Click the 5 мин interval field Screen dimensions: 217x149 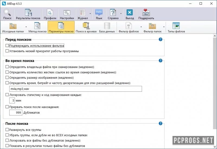12,100
